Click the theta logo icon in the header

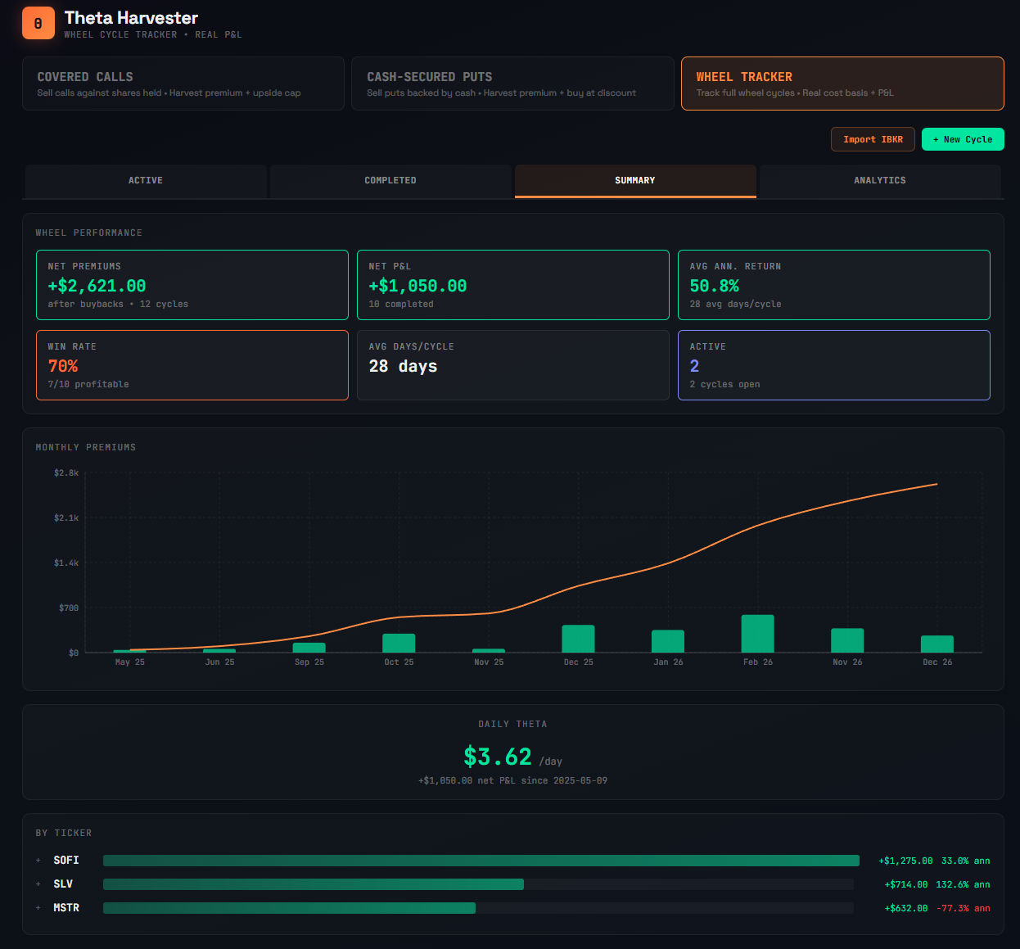point(38,23)
